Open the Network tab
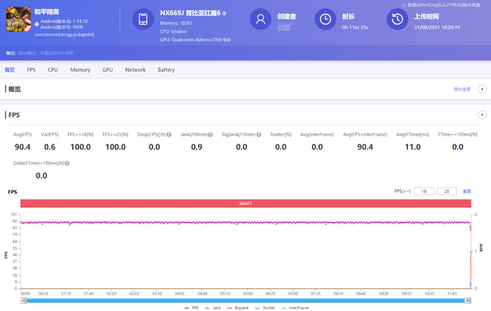The width and height of the screenshot is (491, 311). pos(135,70)
